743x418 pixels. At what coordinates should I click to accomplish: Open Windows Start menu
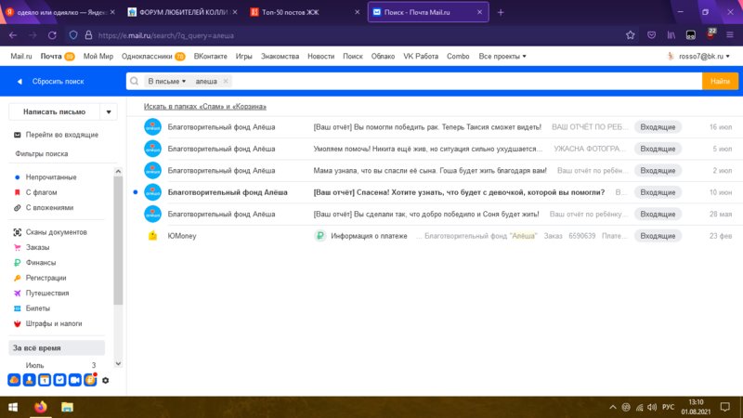tap(13, 407)
